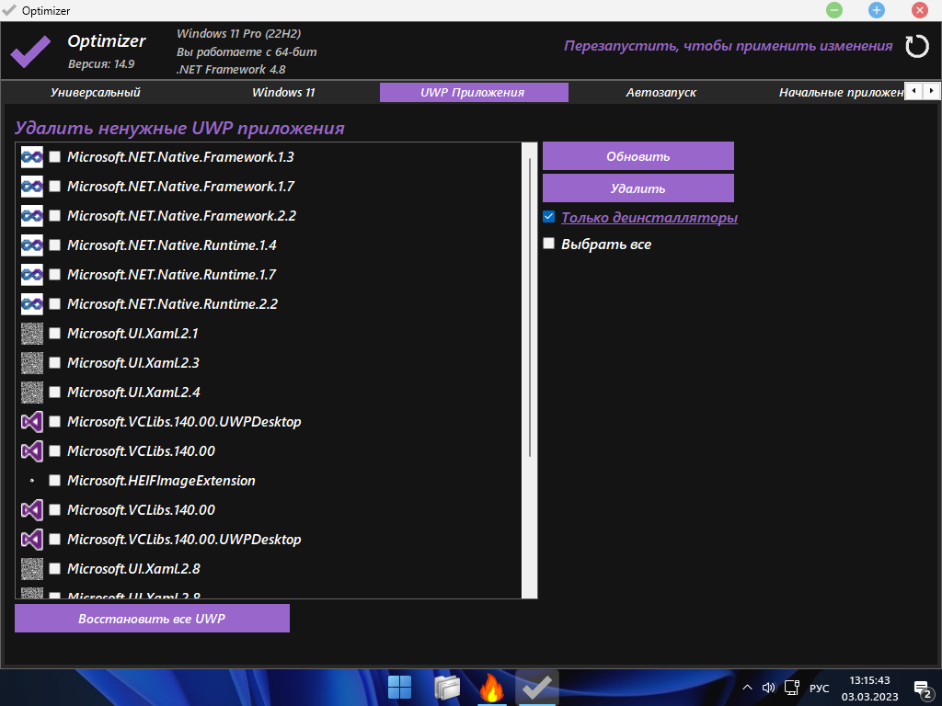Switch to the Универсальный tab

(x=96, y=93)
